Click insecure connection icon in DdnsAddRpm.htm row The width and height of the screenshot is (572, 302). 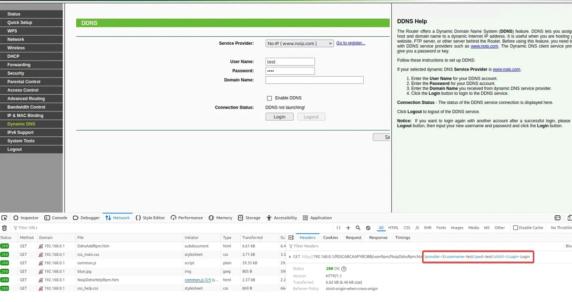(41, 246)
